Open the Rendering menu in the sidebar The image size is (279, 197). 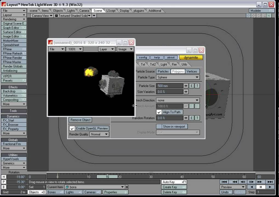coord(14,19)
